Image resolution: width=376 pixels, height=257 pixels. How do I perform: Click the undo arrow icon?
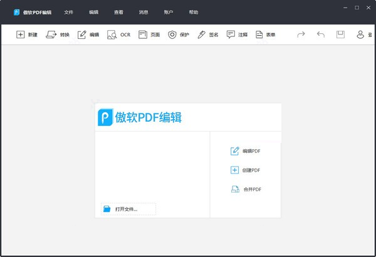point(321,34)
